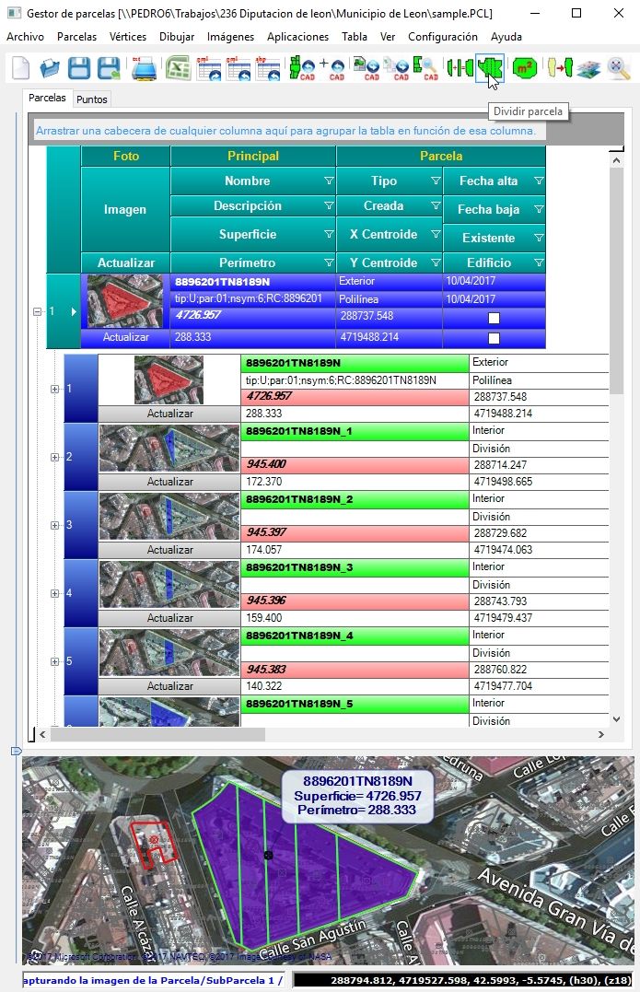The image size is (640, 992).
Task: Click the green m² area icon
Action: click(x=524, y=67)
